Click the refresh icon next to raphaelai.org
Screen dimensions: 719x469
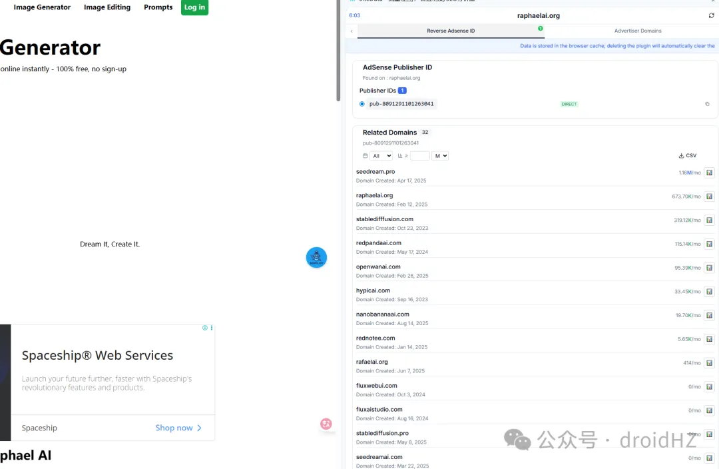711,15
